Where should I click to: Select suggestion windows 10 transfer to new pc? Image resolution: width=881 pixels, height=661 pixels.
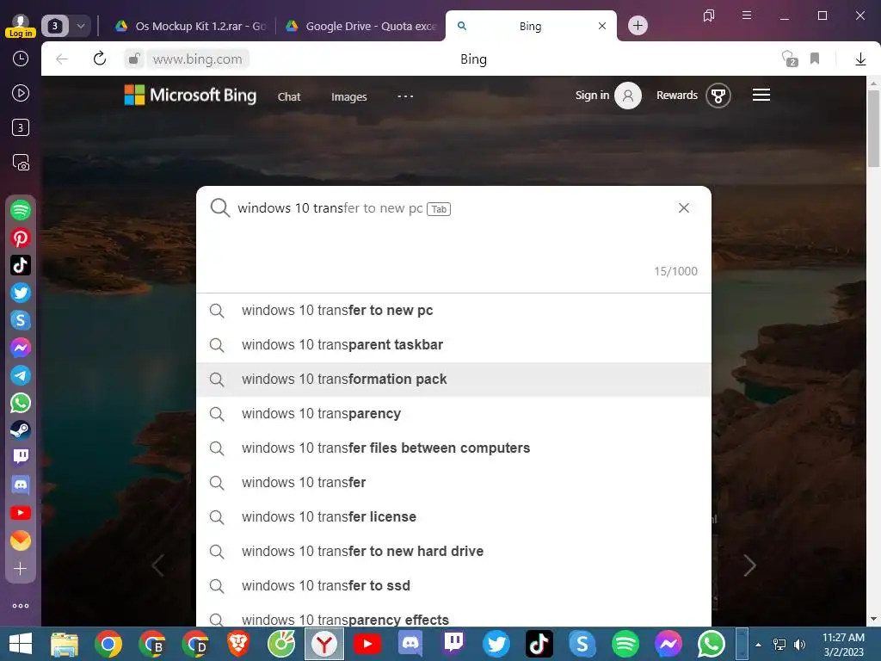453,310
